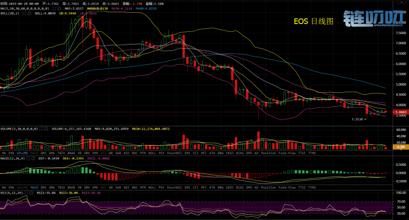Select TTMU tab under the volume pane
This screenshot has height=220, width=409.
(312, 153)
